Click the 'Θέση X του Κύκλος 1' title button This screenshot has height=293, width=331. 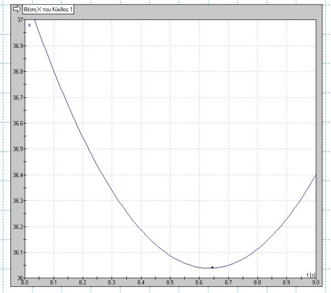click(x=48, y=10)
